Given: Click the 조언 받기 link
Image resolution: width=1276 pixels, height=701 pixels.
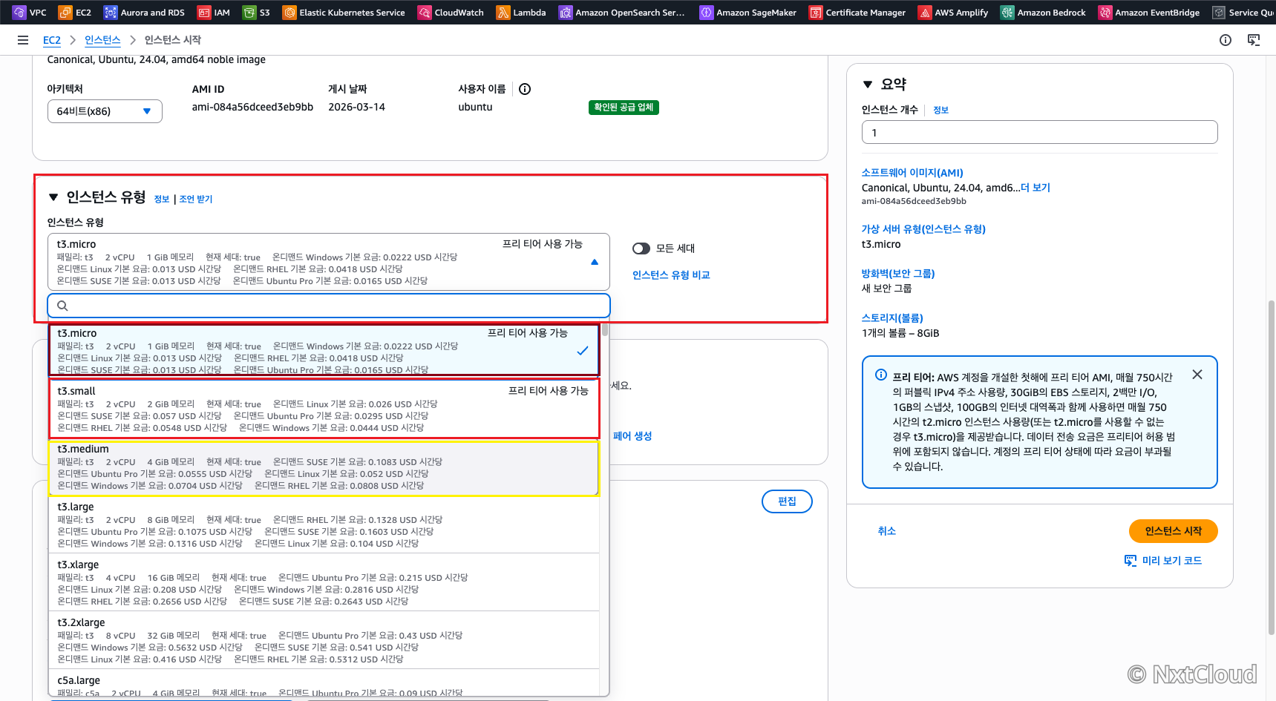Looking at the screenshot, I should pyautogui.click(x=196, y=199).
